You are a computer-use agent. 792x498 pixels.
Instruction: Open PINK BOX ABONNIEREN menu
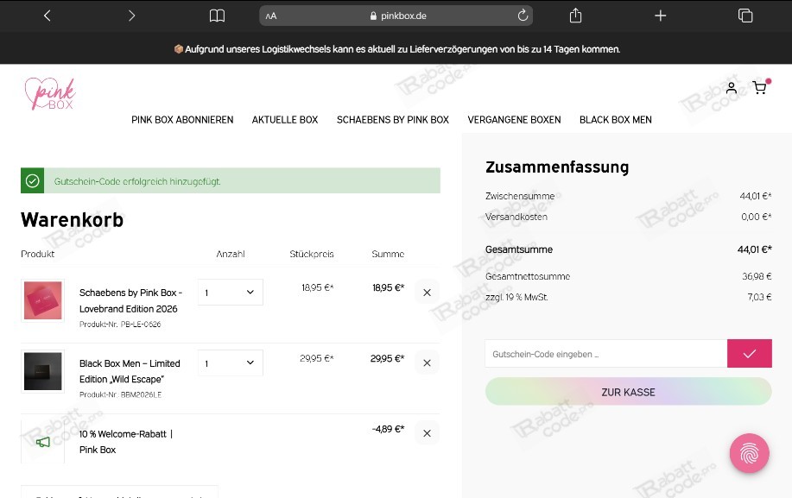pos(182,120)
